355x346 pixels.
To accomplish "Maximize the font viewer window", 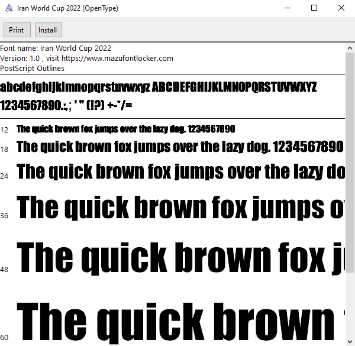I will coord(314,8).
